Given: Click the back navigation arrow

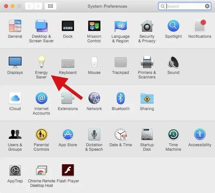Looking at the screenshot, I should point(29,6).
